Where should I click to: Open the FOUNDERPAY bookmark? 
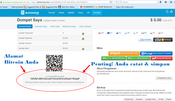tap(87, 7)
